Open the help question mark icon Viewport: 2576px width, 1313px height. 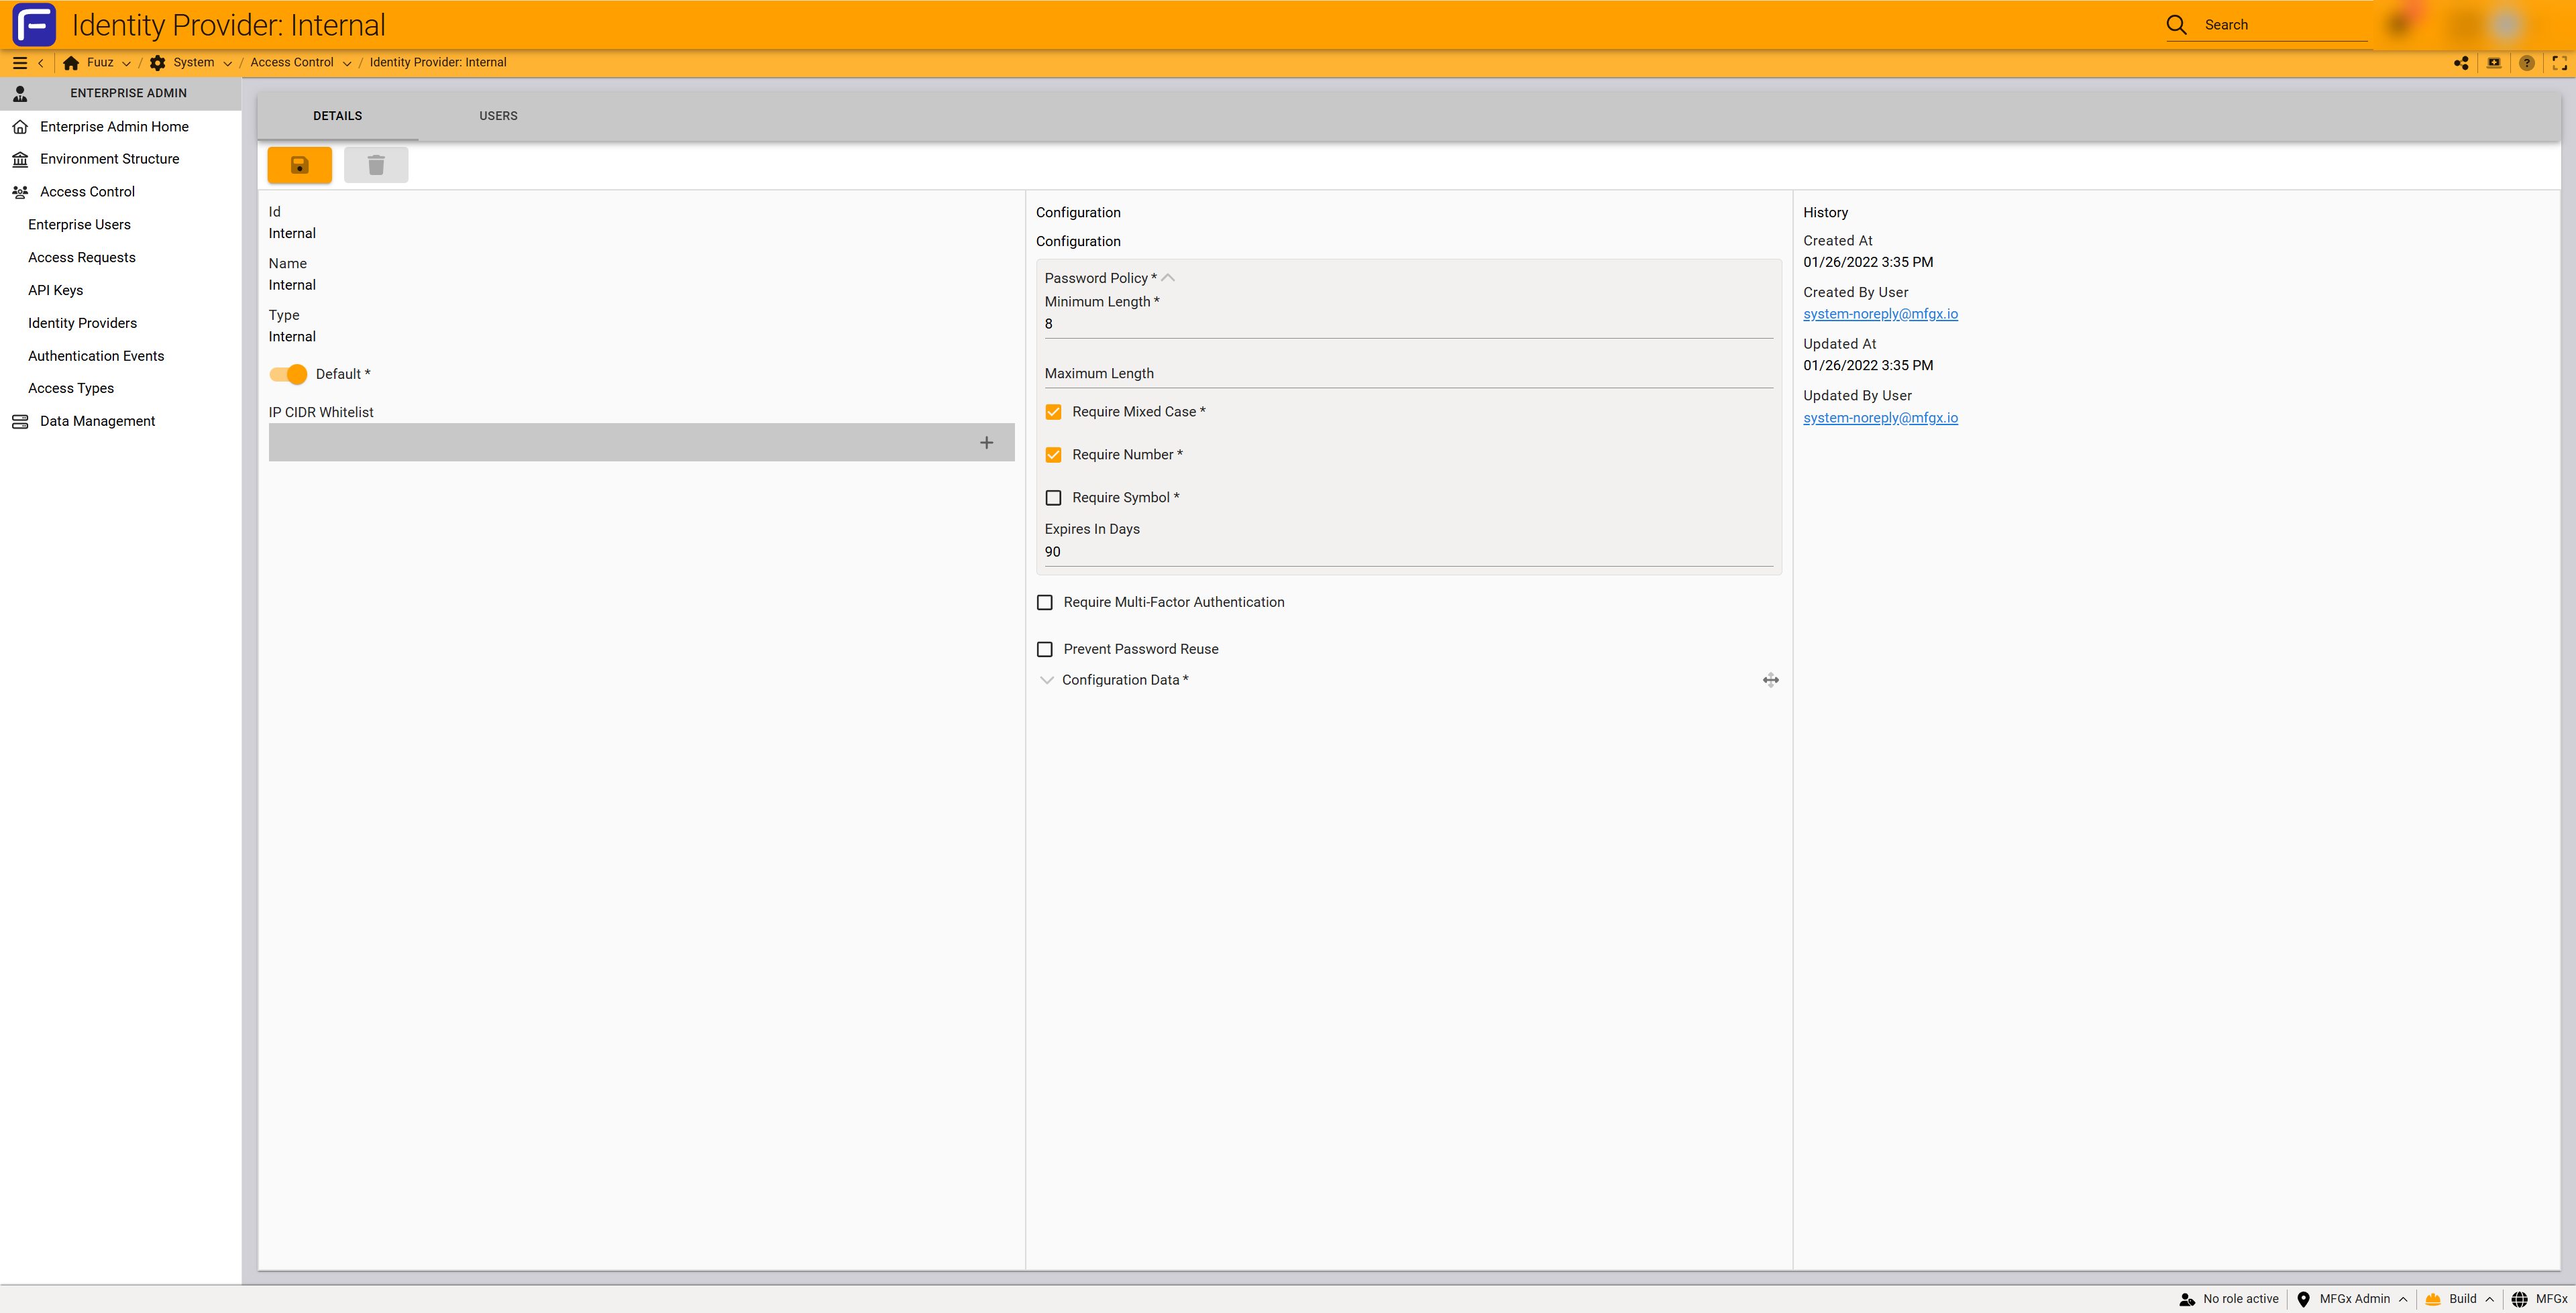[x=2527, y=63]
